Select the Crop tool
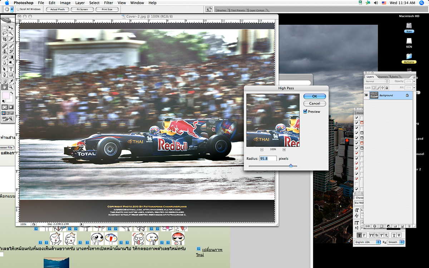Screen dimensions: 429x268 (5, 39)
